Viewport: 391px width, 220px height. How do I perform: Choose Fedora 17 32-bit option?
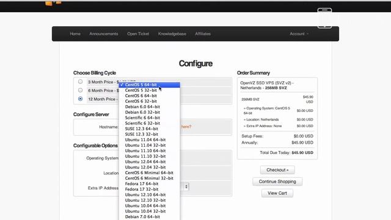(x=149, y=189)
